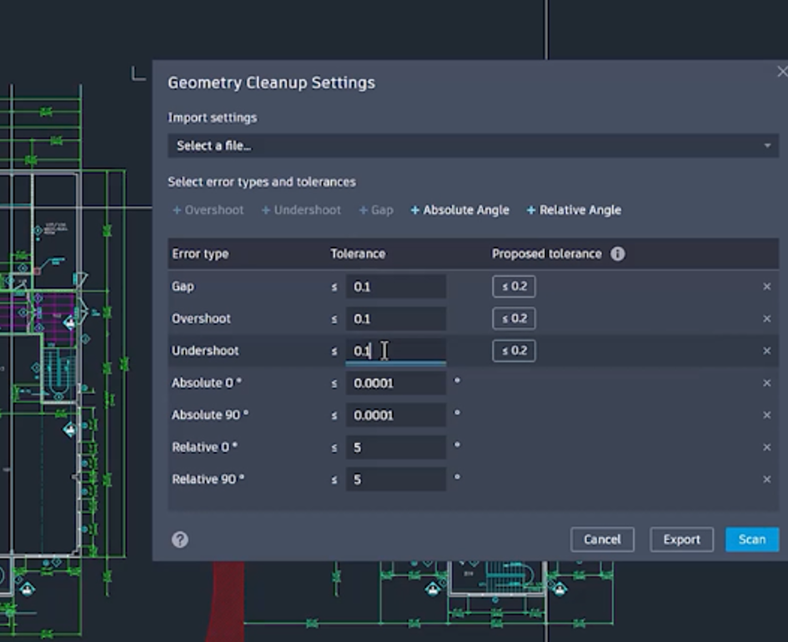Remove the Overshoot error type row

point(766,318)
